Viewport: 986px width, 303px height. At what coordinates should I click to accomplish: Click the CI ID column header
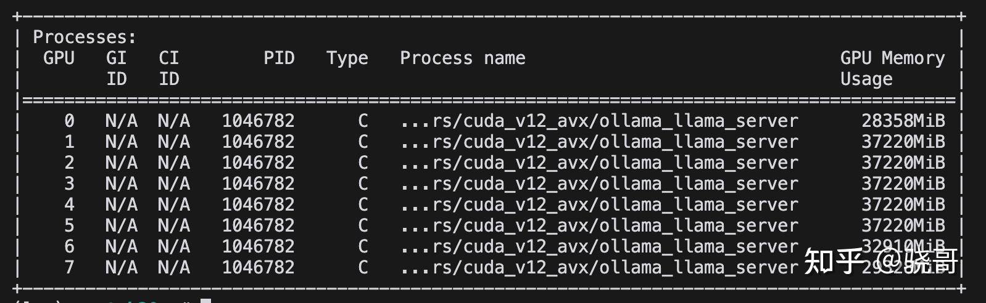click(168, 68)
